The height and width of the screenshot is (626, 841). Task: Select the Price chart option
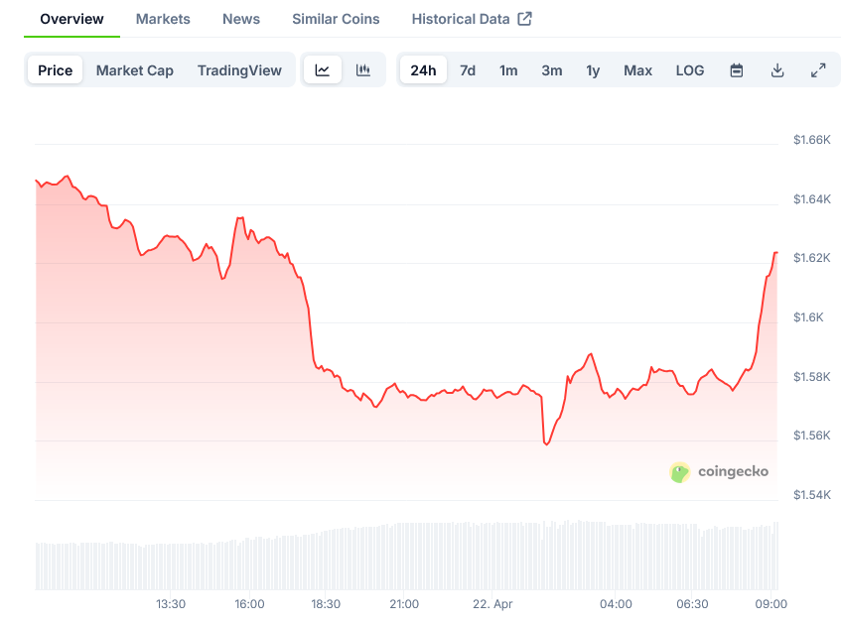(55, 70)
